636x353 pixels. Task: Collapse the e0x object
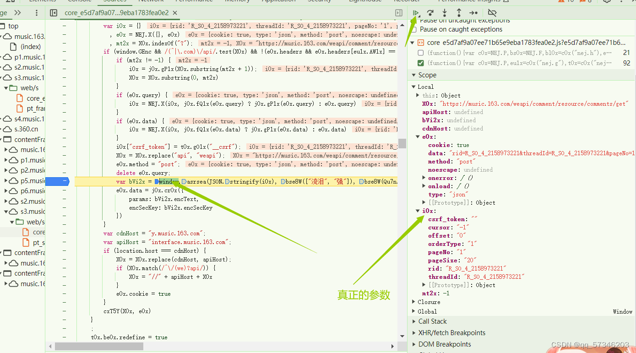tap(418, 137)
